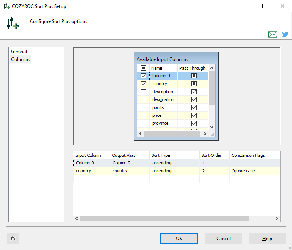Uncheck the country input column
The width and height of the screenshot is (292, 250).
tap(143, 84)
